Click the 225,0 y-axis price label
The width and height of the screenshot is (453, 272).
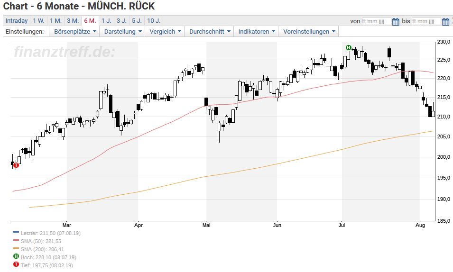point(444,60)
